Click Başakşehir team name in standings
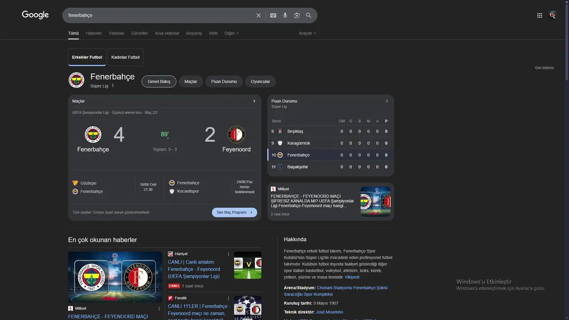 point(298,167)
